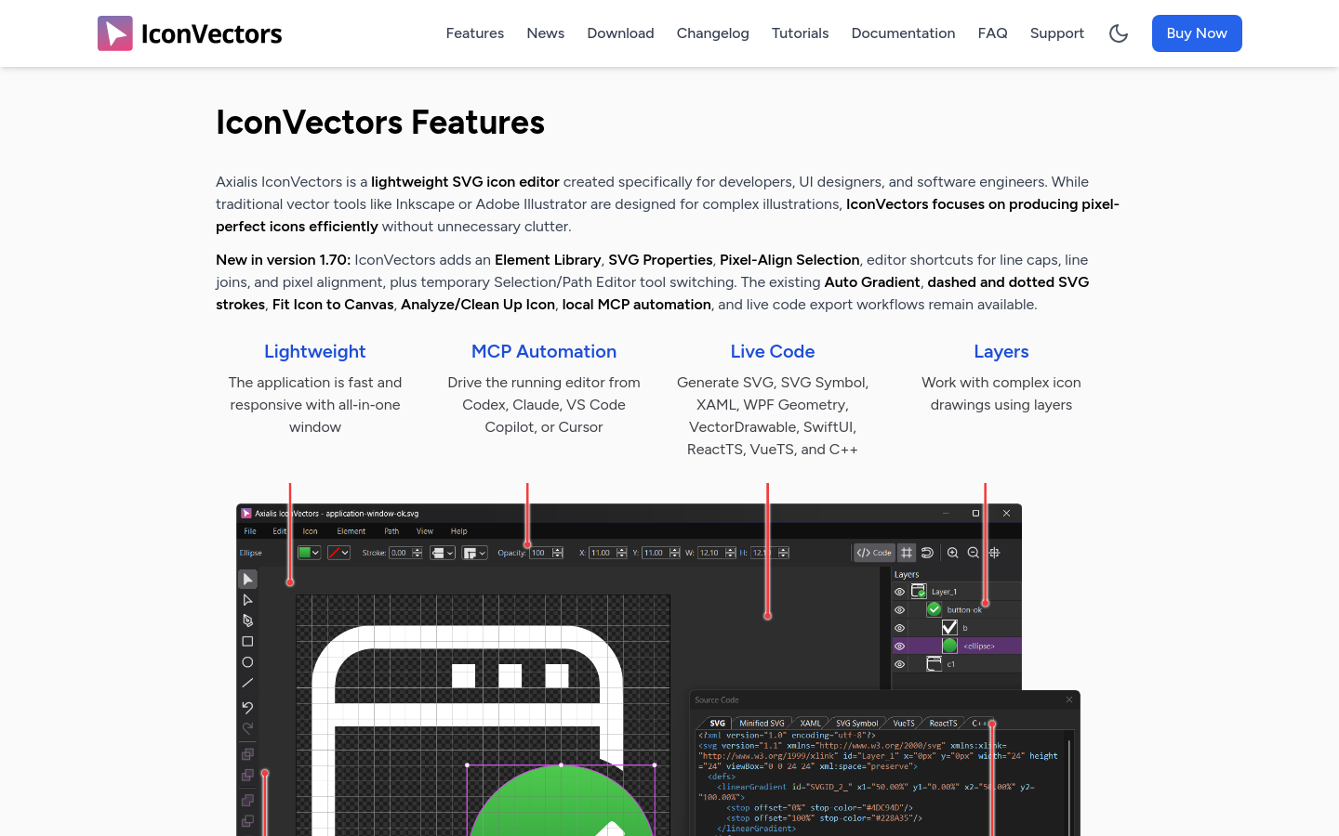
Task: Click the Layer_1 thumbnail icon in Layers
Action: coord(919,591)
